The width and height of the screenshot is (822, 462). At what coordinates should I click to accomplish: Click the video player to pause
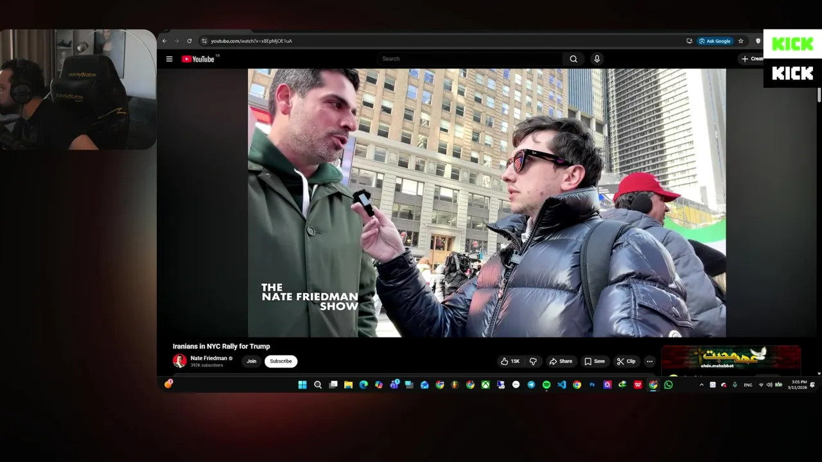pyautogui.click(x=487, y=203)
